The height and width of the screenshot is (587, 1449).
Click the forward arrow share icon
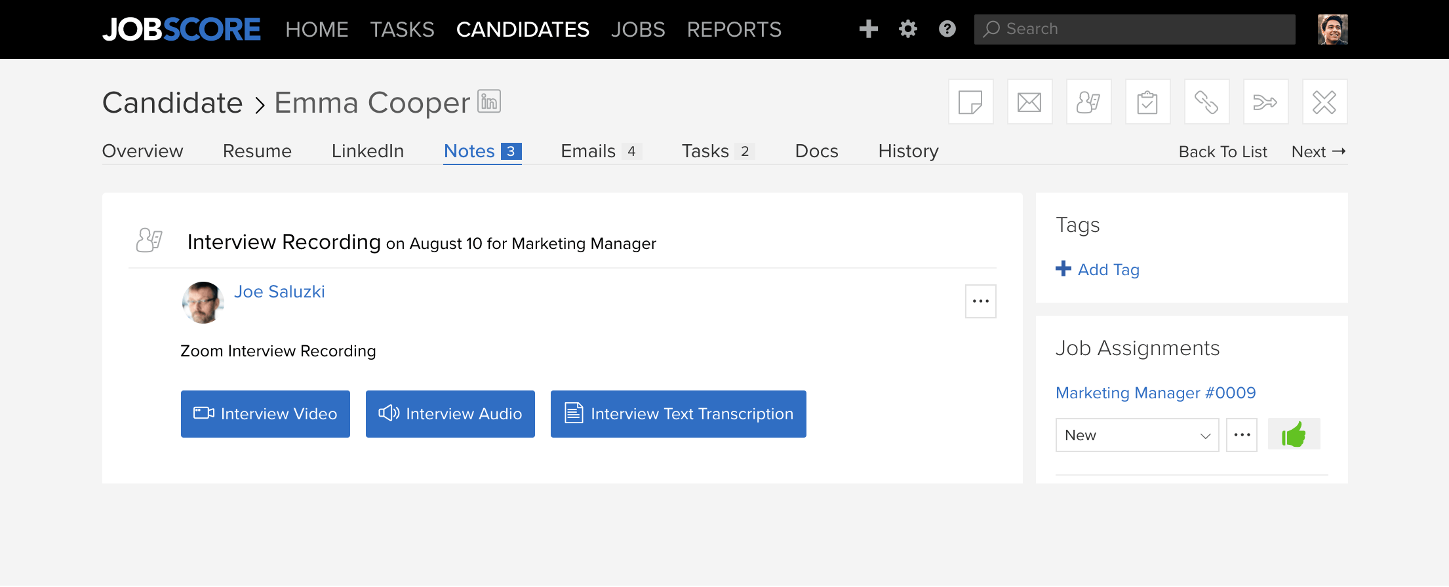(x=1266, y=102)
